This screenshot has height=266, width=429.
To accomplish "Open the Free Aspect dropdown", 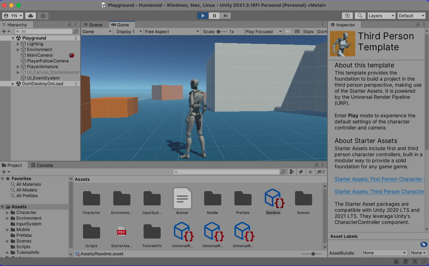I will point(172,32).
